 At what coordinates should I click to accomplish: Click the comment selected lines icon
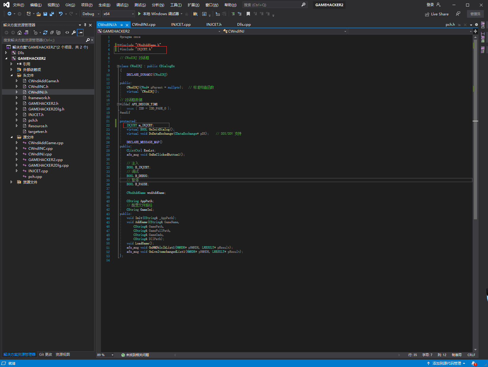click(233, 14)
